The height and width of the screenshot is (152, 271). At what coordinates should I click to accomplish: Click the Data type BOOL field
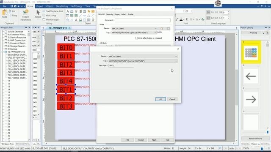tap(121, 66)
